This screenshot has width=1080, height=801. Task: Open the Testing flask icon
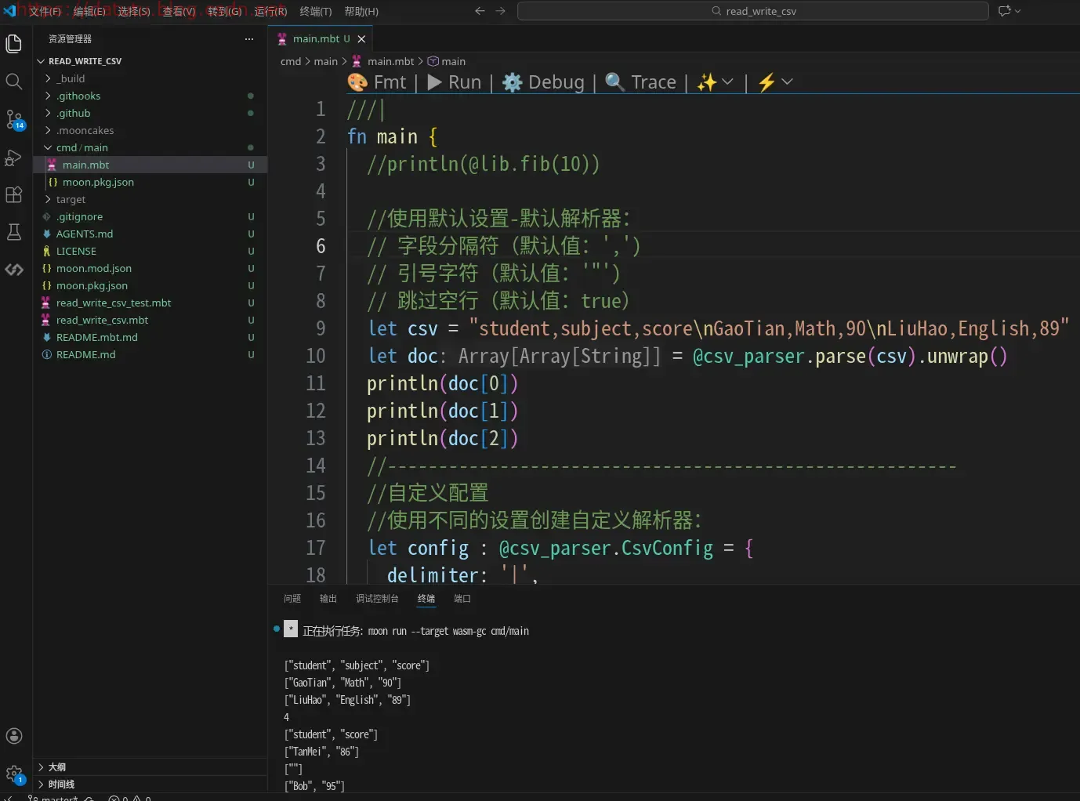point(13,232)
